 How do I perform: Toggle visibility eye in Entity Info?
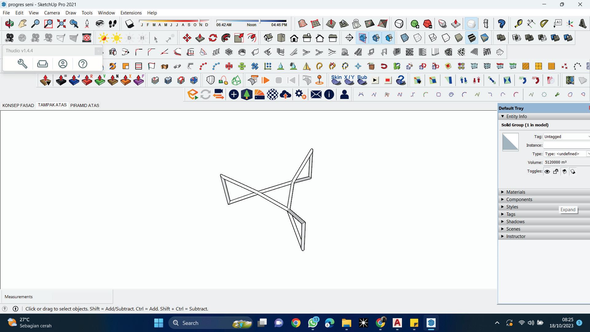click(547, 172)
